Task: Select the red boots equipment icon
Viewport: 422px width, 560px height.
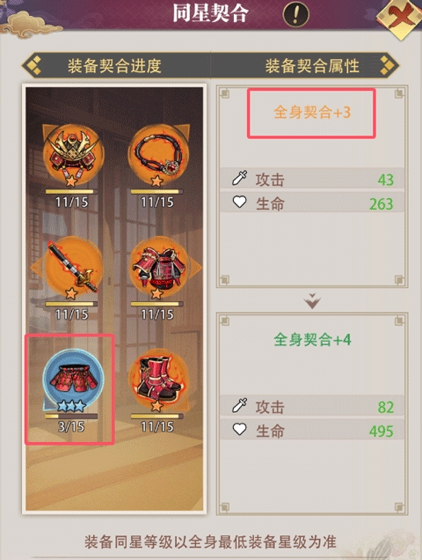Action: coord(159,380)
